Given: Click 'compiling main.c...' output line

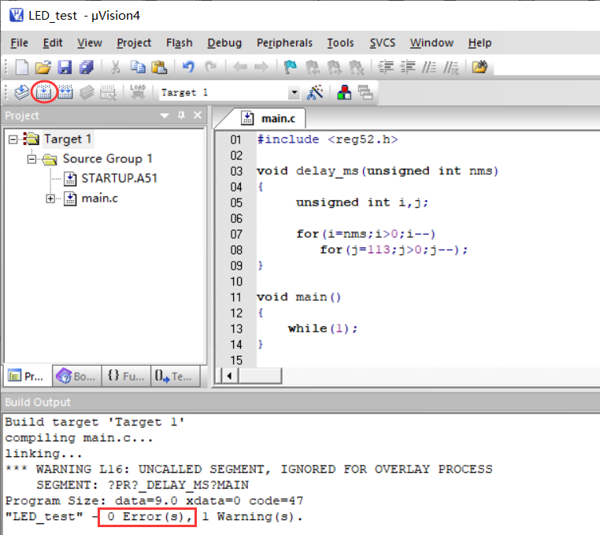Looking at the screenshot, I should click(79, 438).
